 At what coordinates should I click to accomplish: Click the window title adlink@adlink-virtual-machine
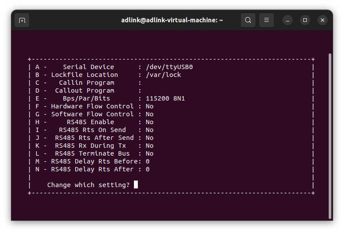pyautogui.click(x=172, y=20)
